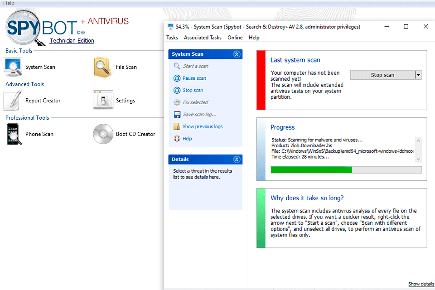Click the Help lifebuoy icon
The width and height of the screenshot is (435, 290).
[177, 139]
